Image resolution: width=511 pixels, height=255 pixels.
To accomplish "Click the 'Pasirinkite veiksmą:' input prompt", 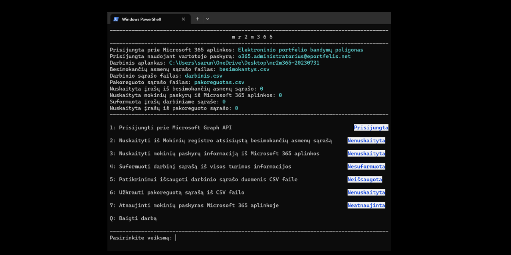I will pos(141,238).
